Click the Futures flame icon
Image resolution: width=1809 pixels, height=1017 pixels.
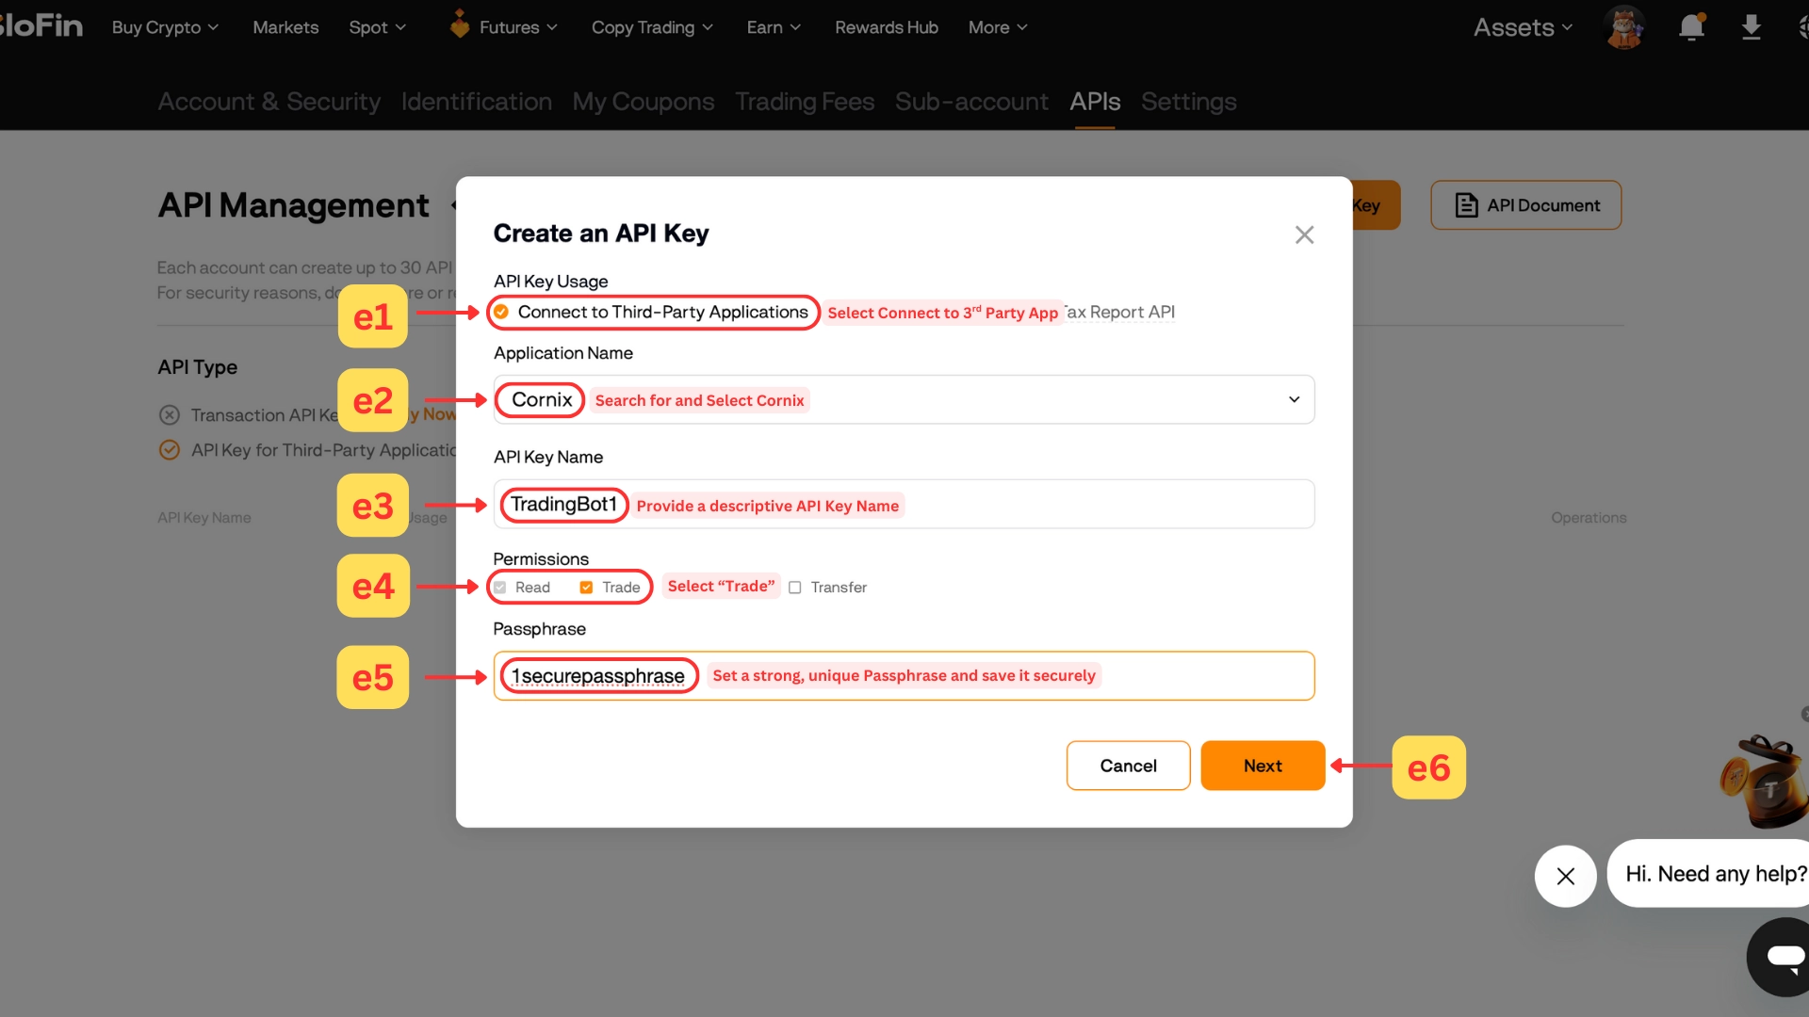(460, 24)
